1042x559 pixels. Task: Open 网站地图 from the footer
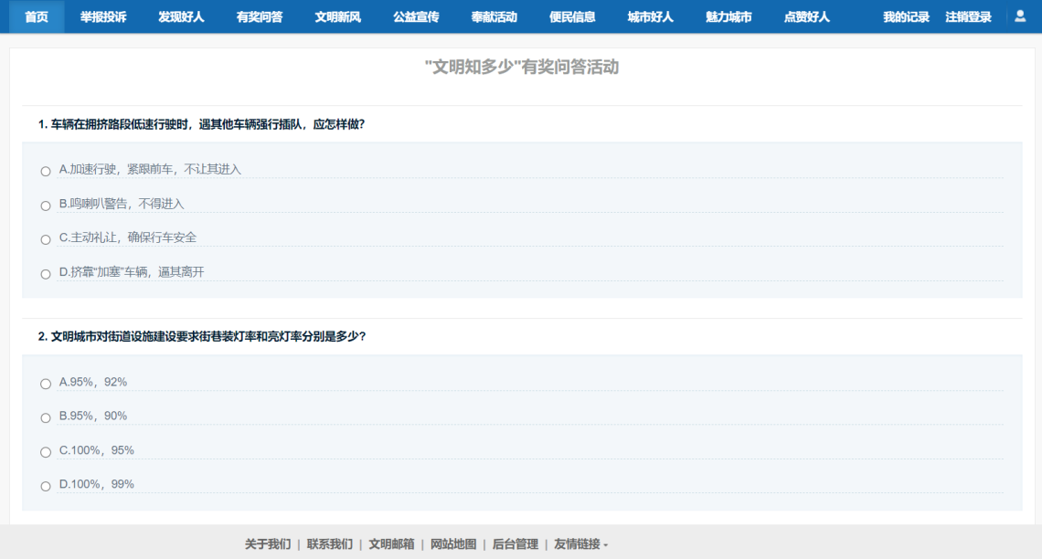coord(453,543)
